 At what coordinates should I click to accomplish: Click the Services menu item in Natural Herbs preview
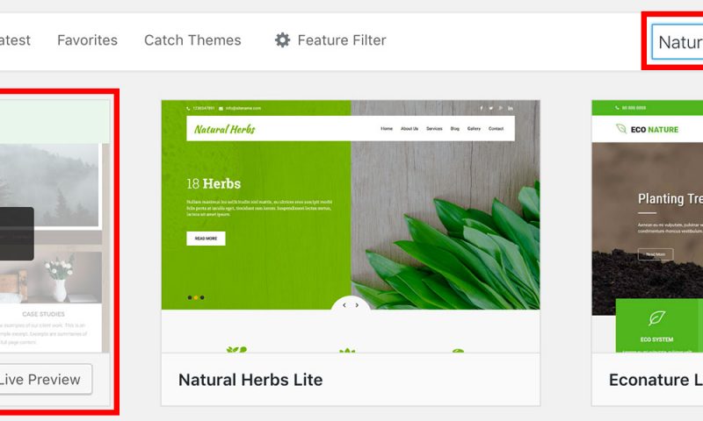coord(434,129)
